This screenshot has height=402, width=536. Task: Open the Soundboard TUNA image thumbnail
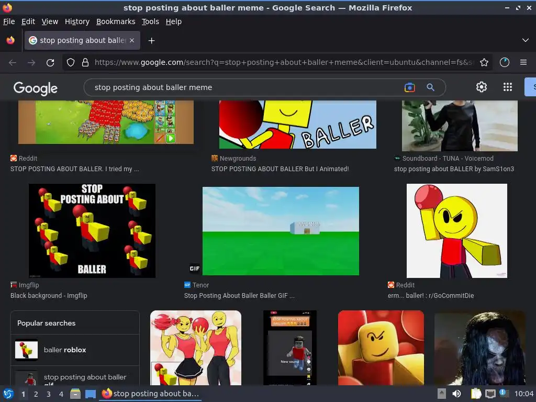(460, 126)
